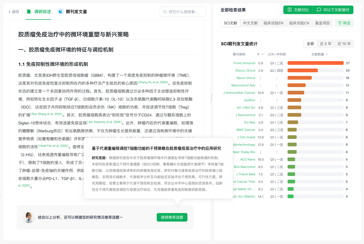Click the 文献对比 button
This screenshot has height=244, width=364.
click(x=298, y=10)
